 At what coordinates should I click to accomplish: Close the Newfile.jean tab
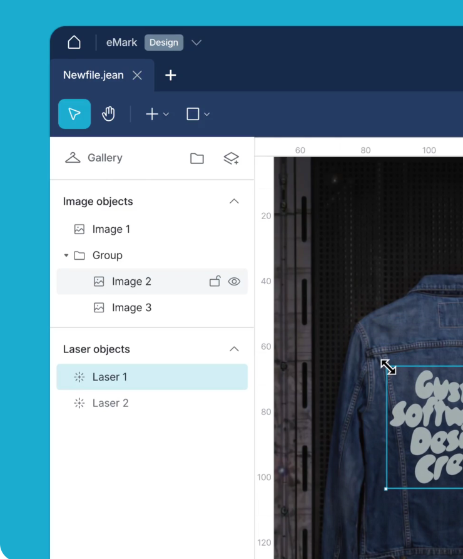(137, 75)
